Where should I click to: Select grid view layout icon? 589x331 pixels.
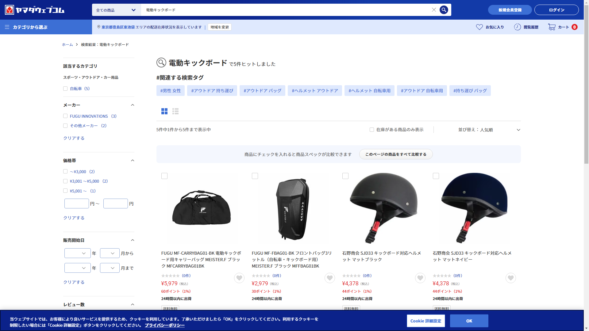click(164, 111)
